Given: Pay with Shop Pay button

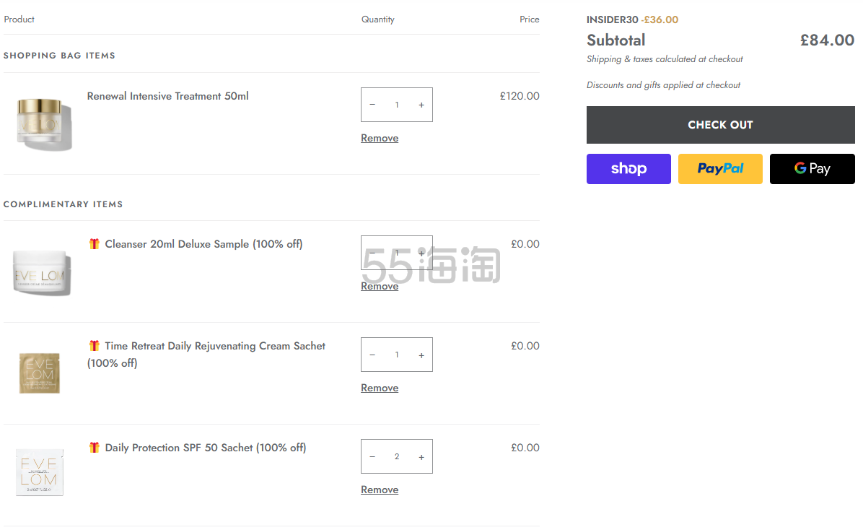Looking at the screenshot, I should pyautogui.click(x=628, y=168).
